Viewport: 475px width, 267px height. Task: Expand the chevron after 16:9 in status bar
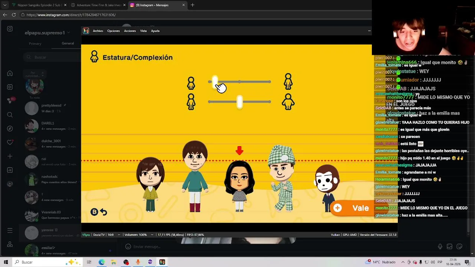(x=119, y=235)
